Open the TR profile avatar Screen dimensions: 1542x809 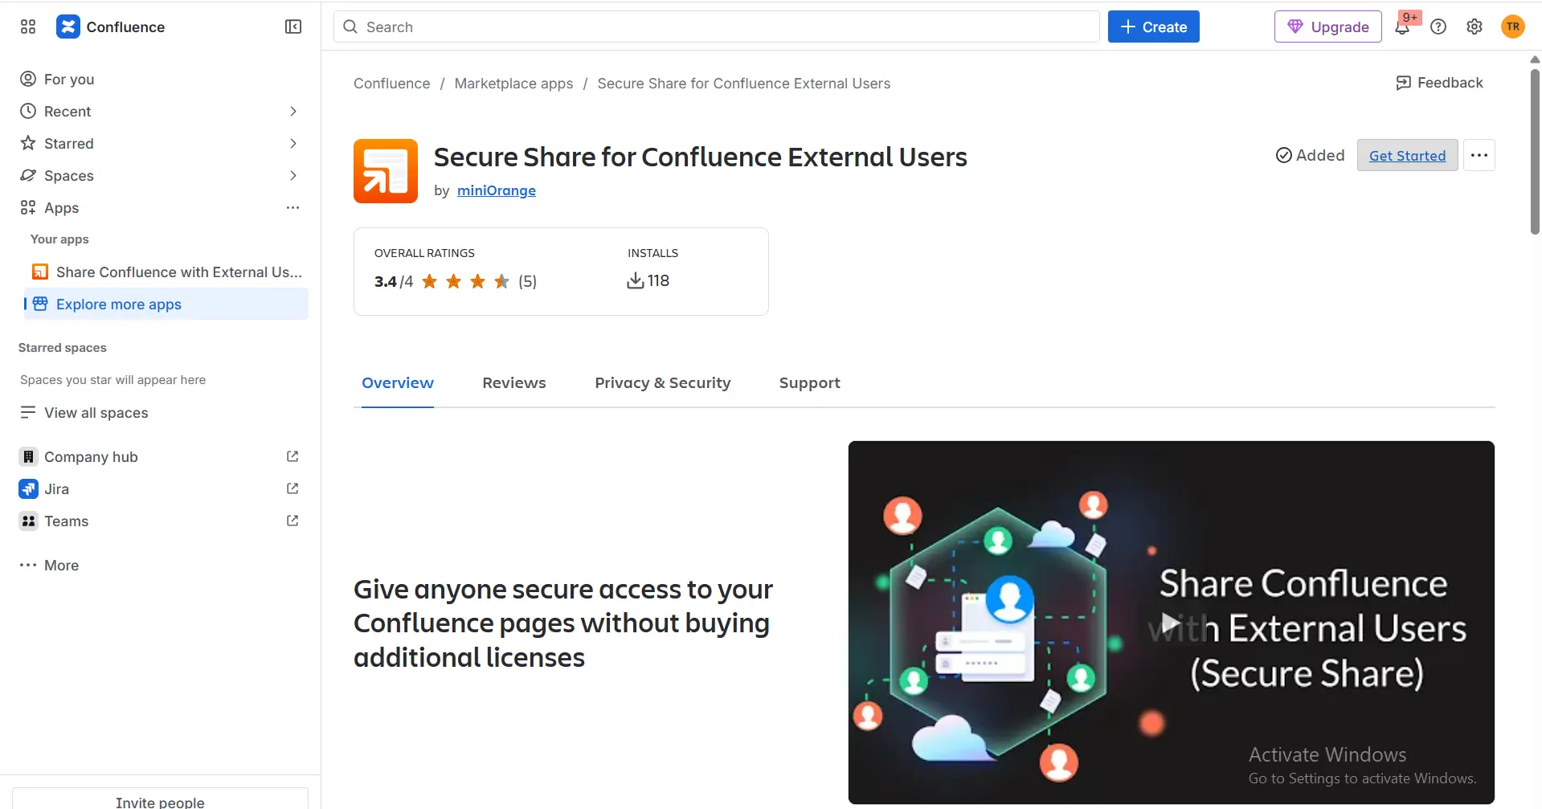pyautogui.click(x=1511, y=27)
